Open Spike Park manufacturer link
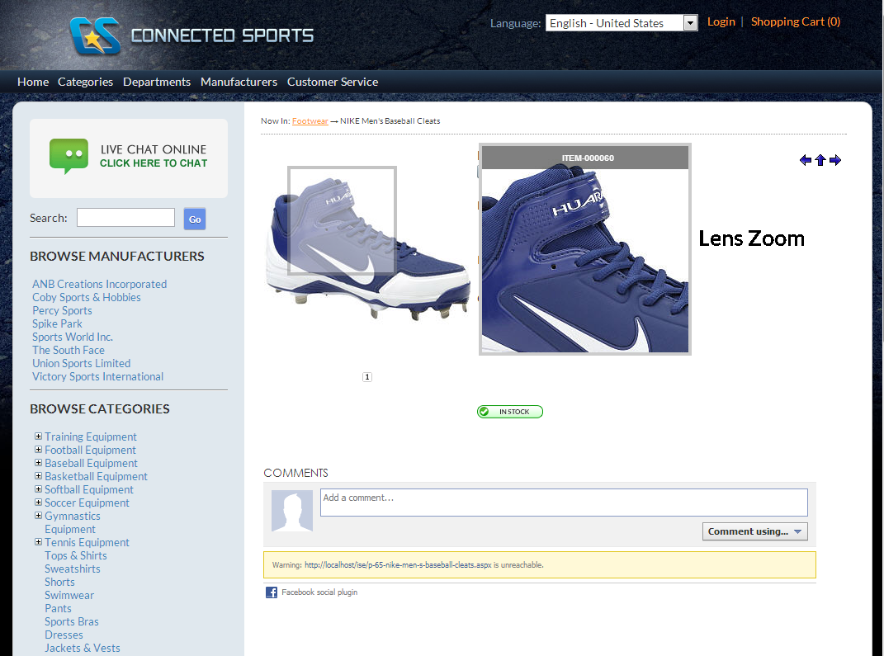Screen dimensions: 884x656 click(x=57, y=323)
